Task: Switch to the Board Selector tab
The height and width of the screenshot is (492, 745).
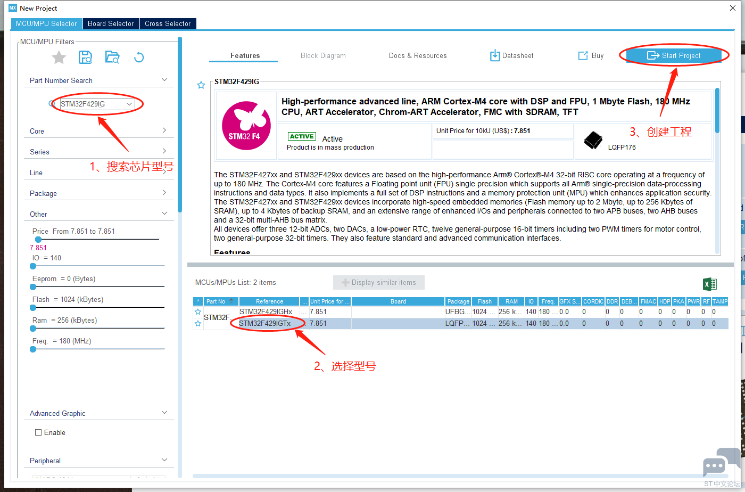Action: point(111,23)
